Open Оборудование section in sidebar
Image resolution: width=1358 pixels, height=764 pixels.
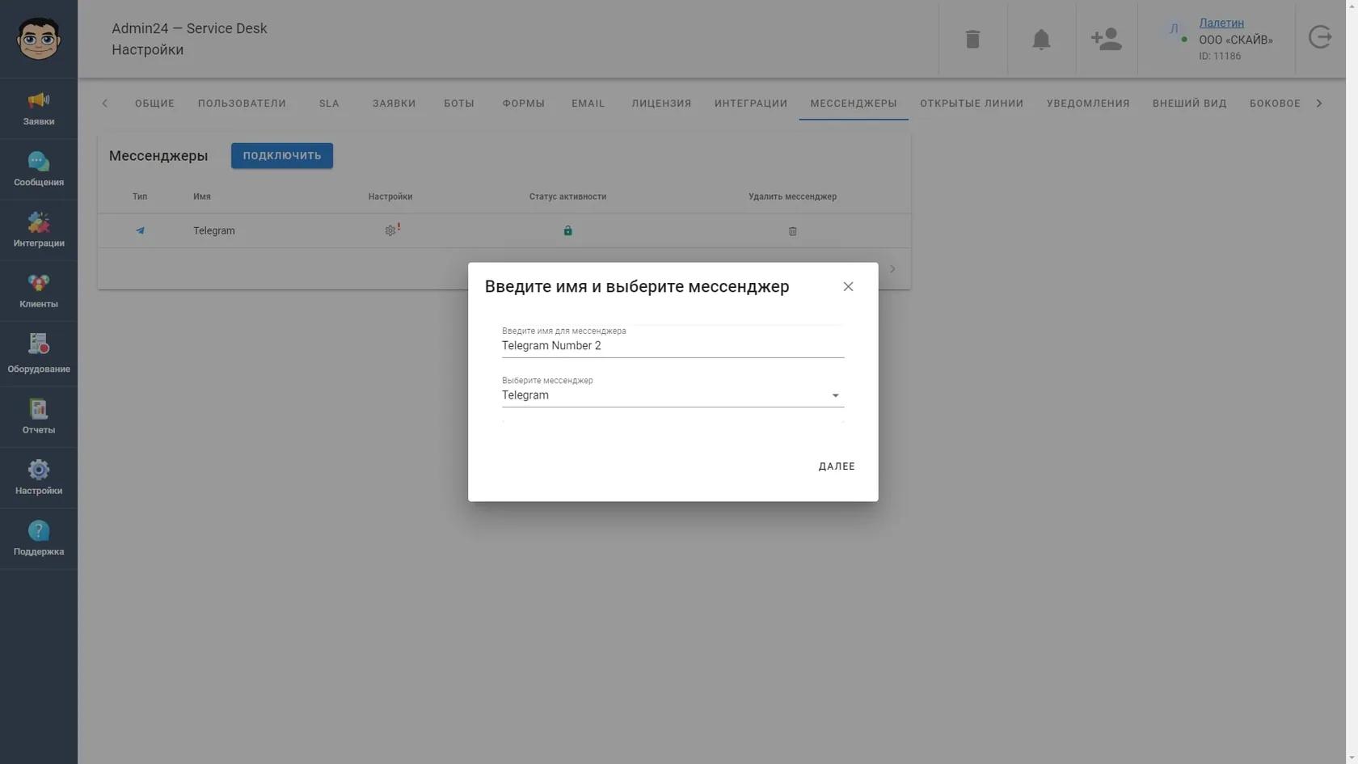click(x=39, y=354)
